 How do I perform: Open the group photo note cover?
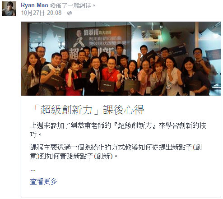[121, 59]
